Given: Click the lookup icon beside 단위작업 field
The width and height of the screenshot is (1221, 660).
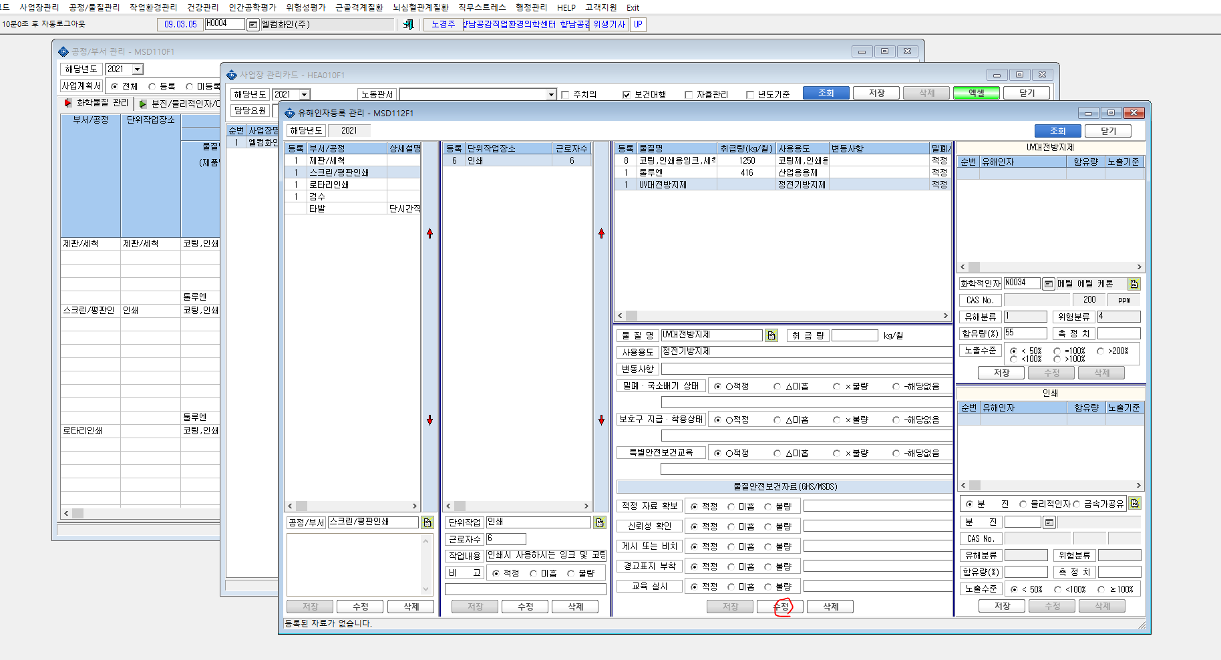Looking at the screenshot, I should pyautogui.click(x=600, y=522).
